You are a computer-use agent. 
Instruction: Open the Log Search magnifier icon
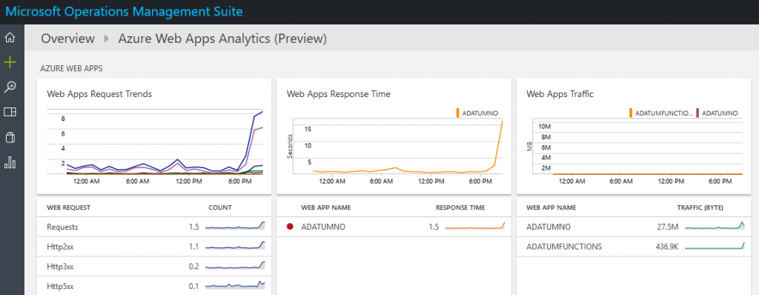click(x=10, y=87)
